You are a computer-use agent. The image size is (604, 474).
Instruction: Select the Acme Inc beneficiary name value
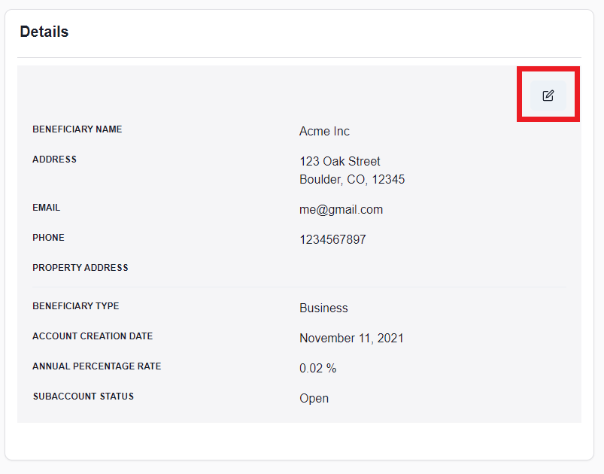coord(324,131)
